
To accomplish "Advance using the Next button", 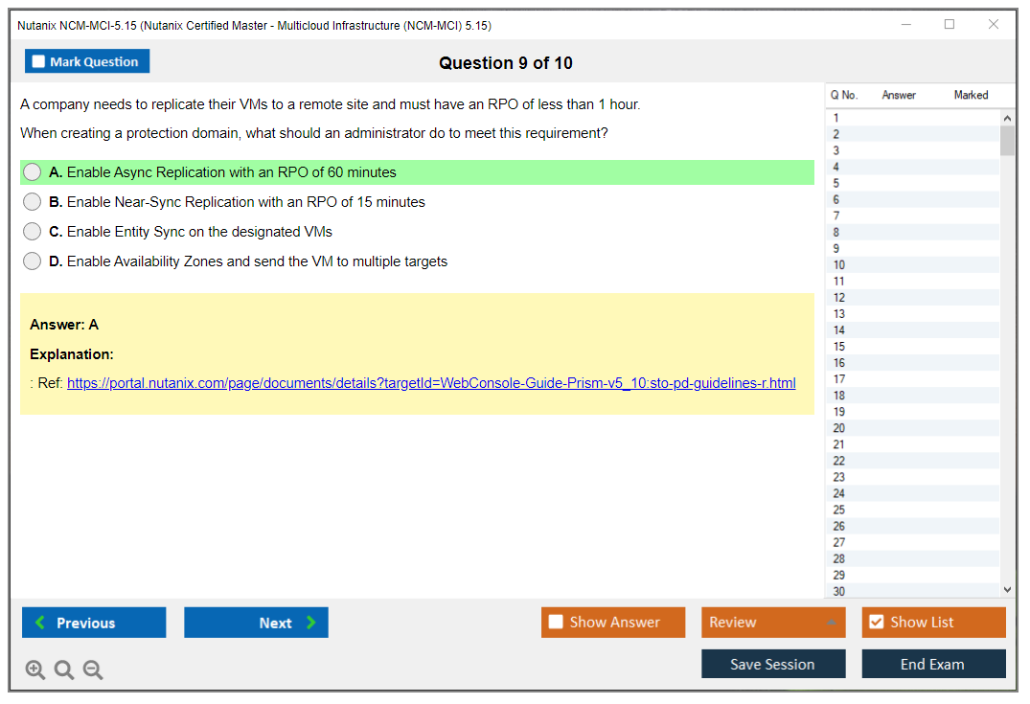I will pyautogui.click(x=256, y=623).
